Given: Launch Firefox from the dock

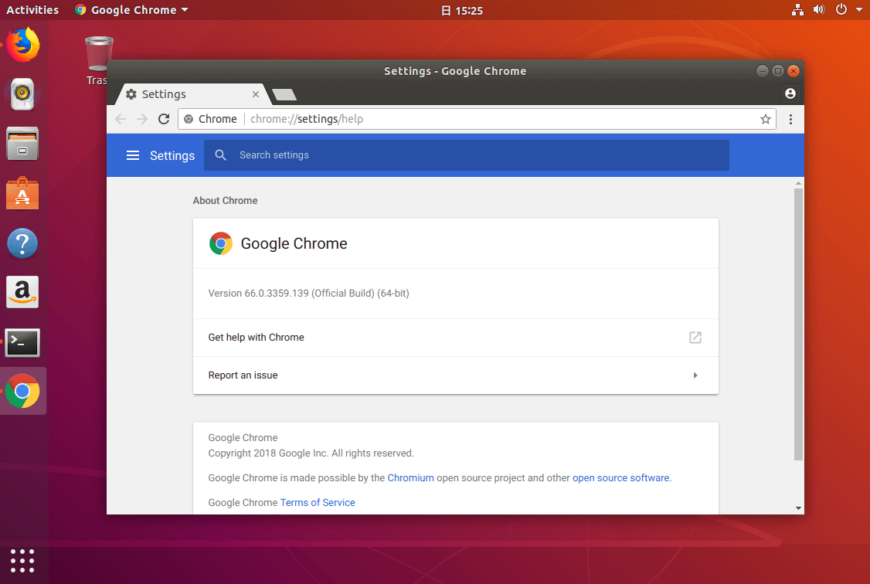Looking at the screenshot, I should point(22,44).
